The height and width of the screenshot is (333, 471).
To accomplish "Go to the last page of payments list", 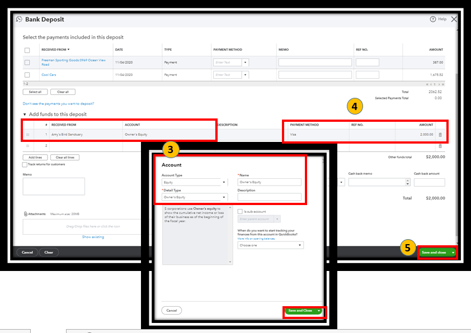I will [x=443, y=84].
